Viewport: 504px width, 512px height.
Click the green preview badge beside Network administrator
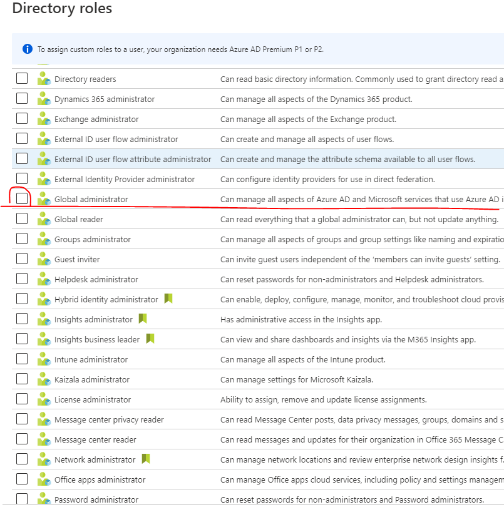(146, 459)
